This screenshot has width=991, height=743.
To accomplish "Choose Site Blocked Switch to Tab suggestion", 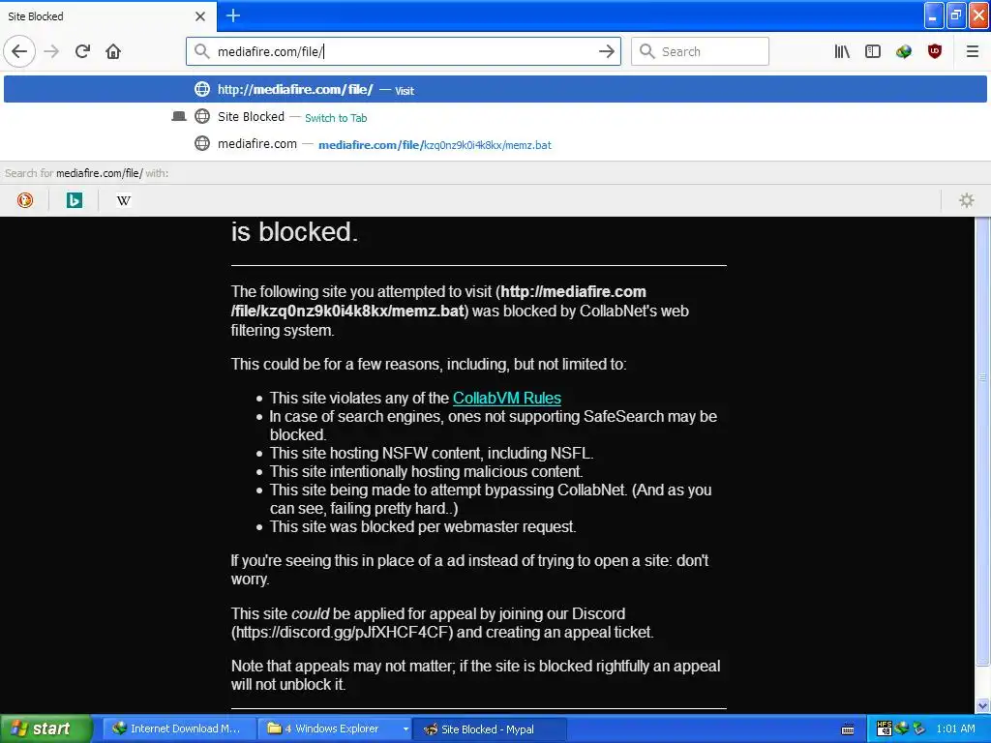I will [495, 117].
